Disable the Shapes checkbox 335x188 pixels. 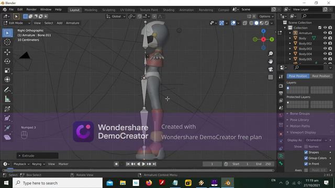click(x=306, y=152)
